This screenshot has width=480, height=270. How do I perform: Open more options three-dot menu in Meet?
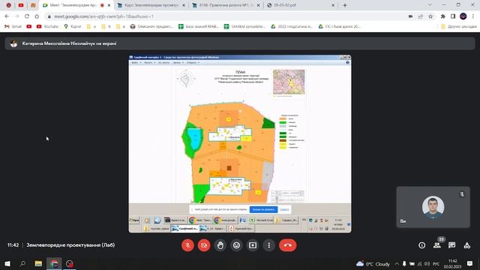pos(268,245)
